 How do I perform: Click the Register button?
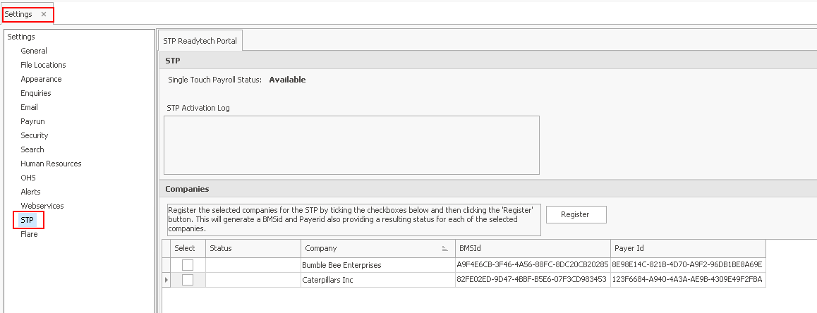tap(576, 214)
